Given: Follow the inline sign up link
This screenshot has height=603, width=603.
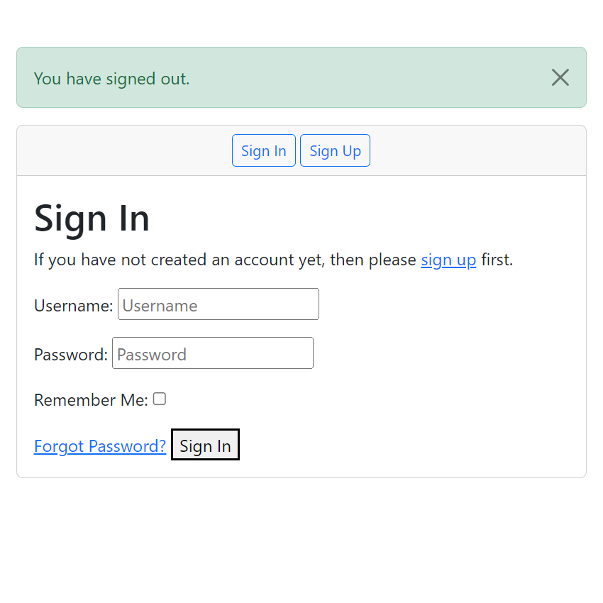Looking at the screenshot, I should 448,260.
